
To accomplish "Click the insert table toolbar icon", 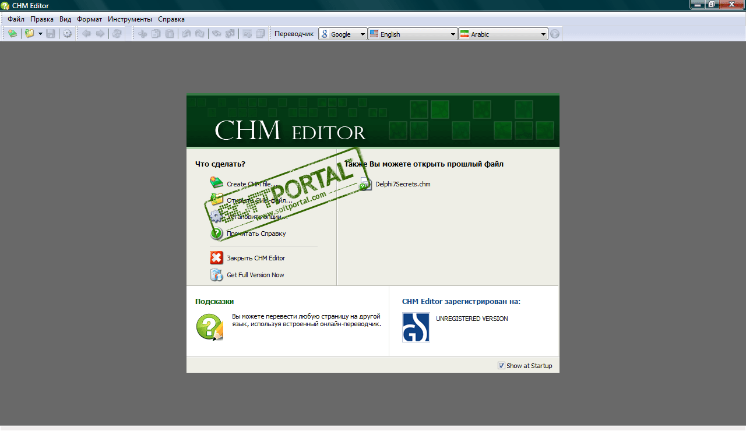I will (x=260, y=34).
